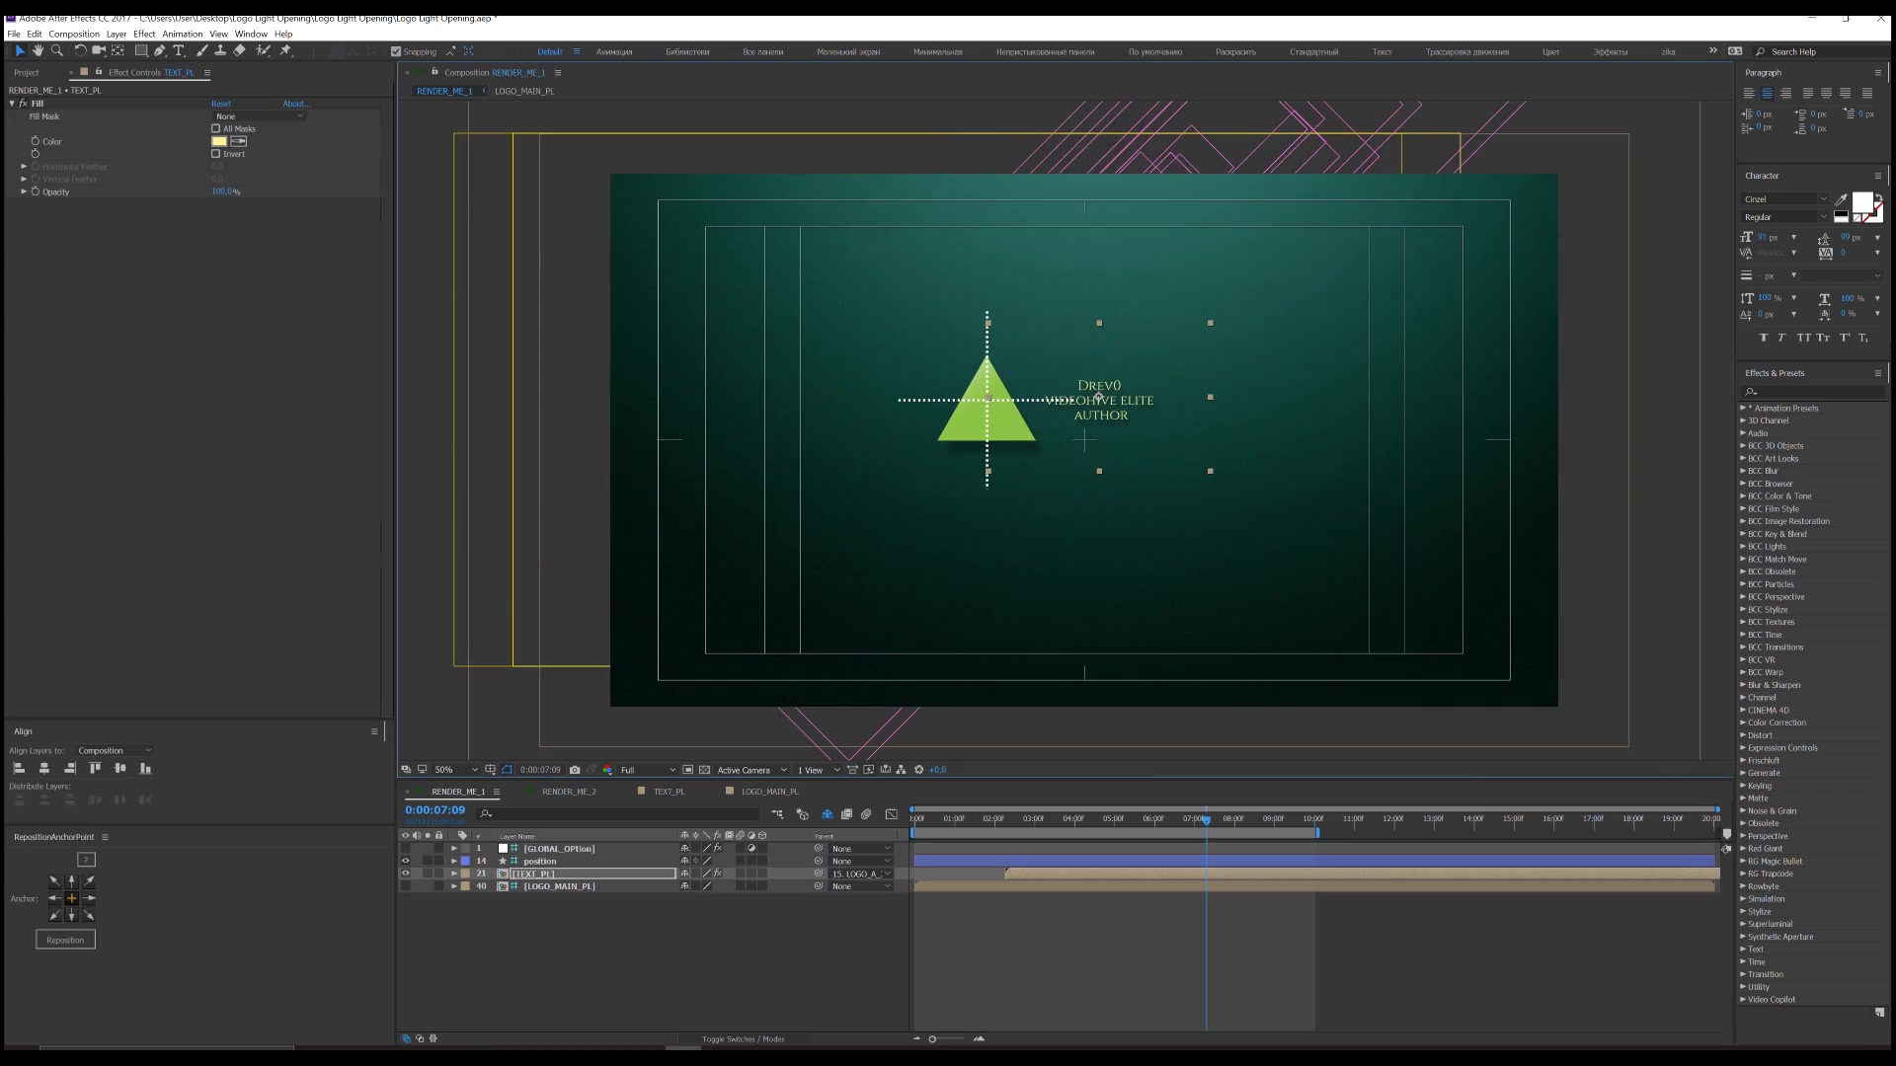Check the Invert checkbox in Fill

[x=216, y=154]
